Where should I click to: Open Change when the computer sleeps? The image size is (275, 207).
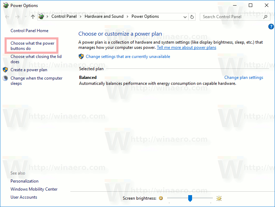36,81
